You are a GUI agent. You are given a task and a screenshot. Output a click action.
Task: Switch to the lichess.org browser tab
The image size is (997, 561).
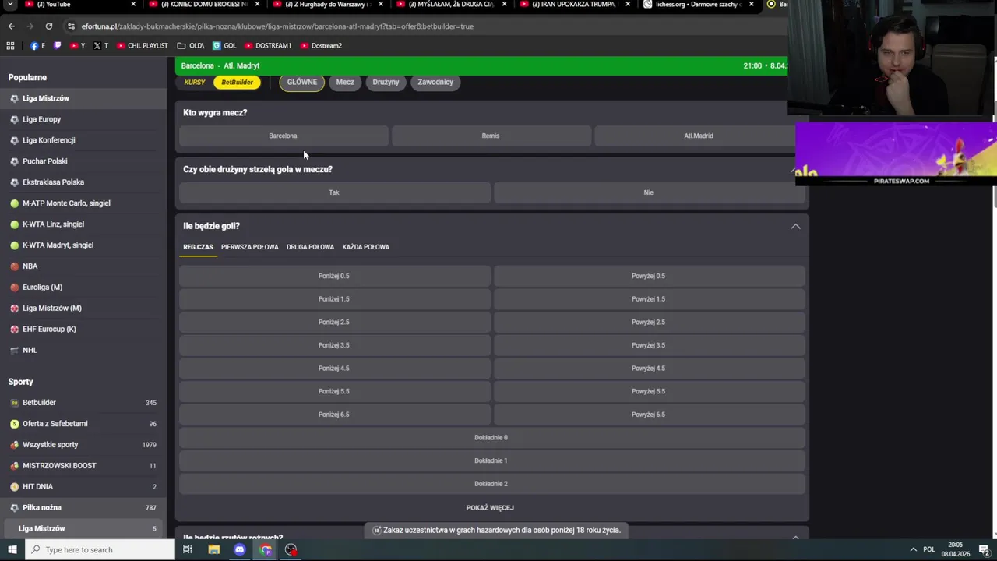(x=697, y=4)
